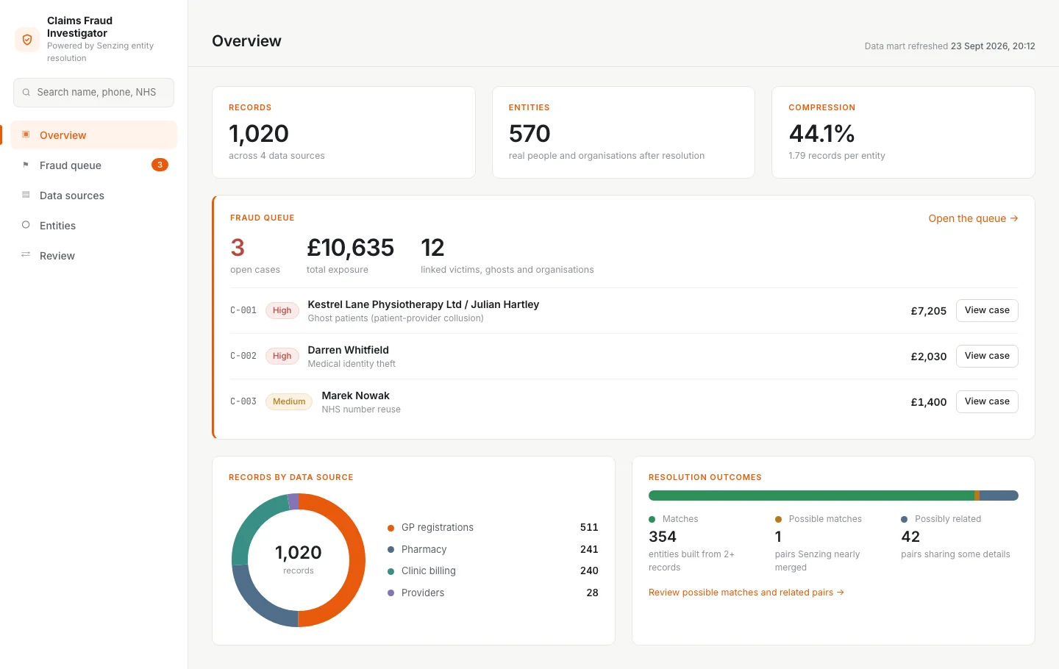The width and height of the screenshot is (1059, 669).
Task: Click the Medium tag on case C-003
Action: pyautogui.click(x=289, y=401)
